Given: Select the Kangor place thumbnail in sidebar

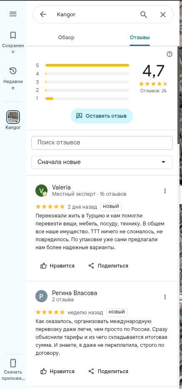Looking at the screenshot, I should coord(13,117).
